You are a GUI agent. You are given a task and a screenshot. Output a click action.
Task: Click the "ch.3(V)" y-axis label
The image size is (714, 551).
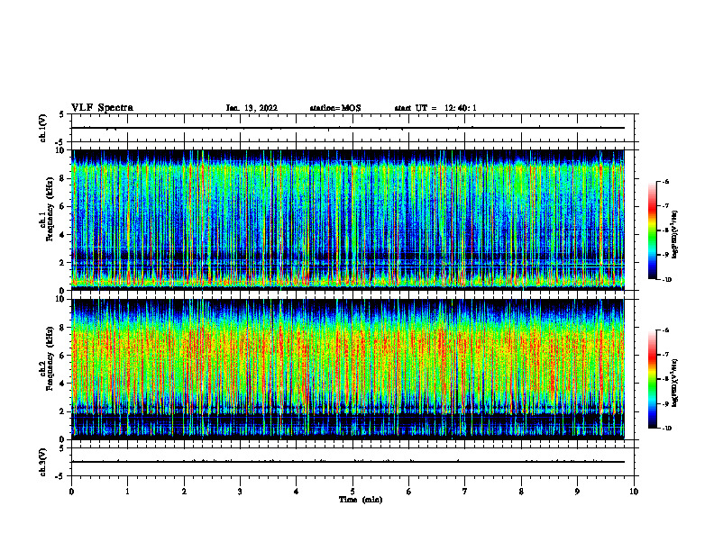pos(43,462)
